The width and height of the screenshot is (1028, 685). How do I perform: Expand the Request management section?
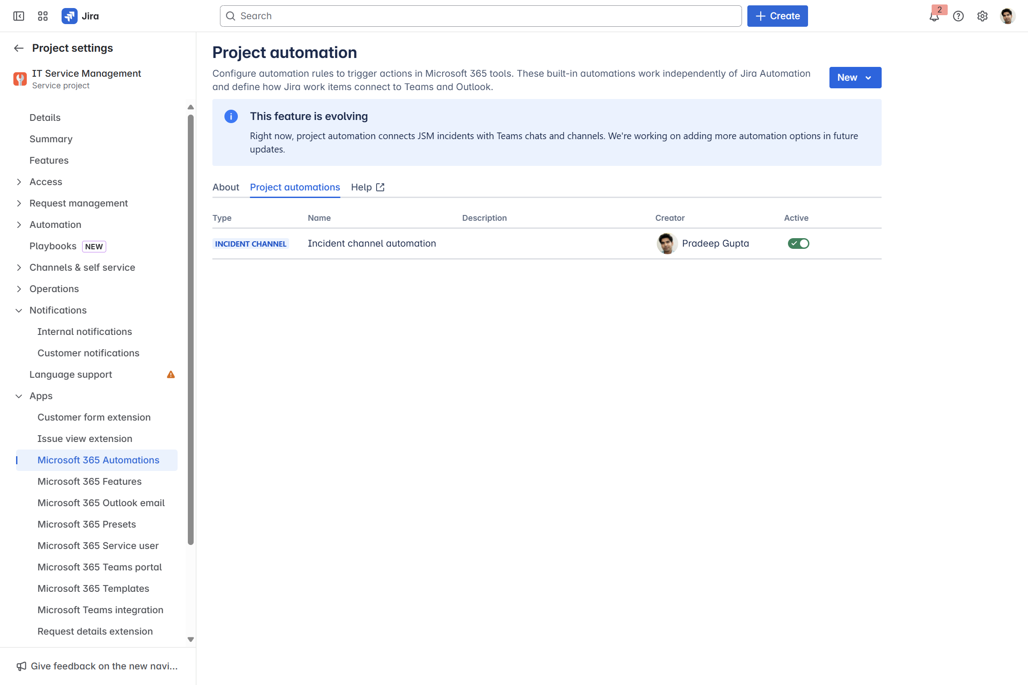[19, 203]
